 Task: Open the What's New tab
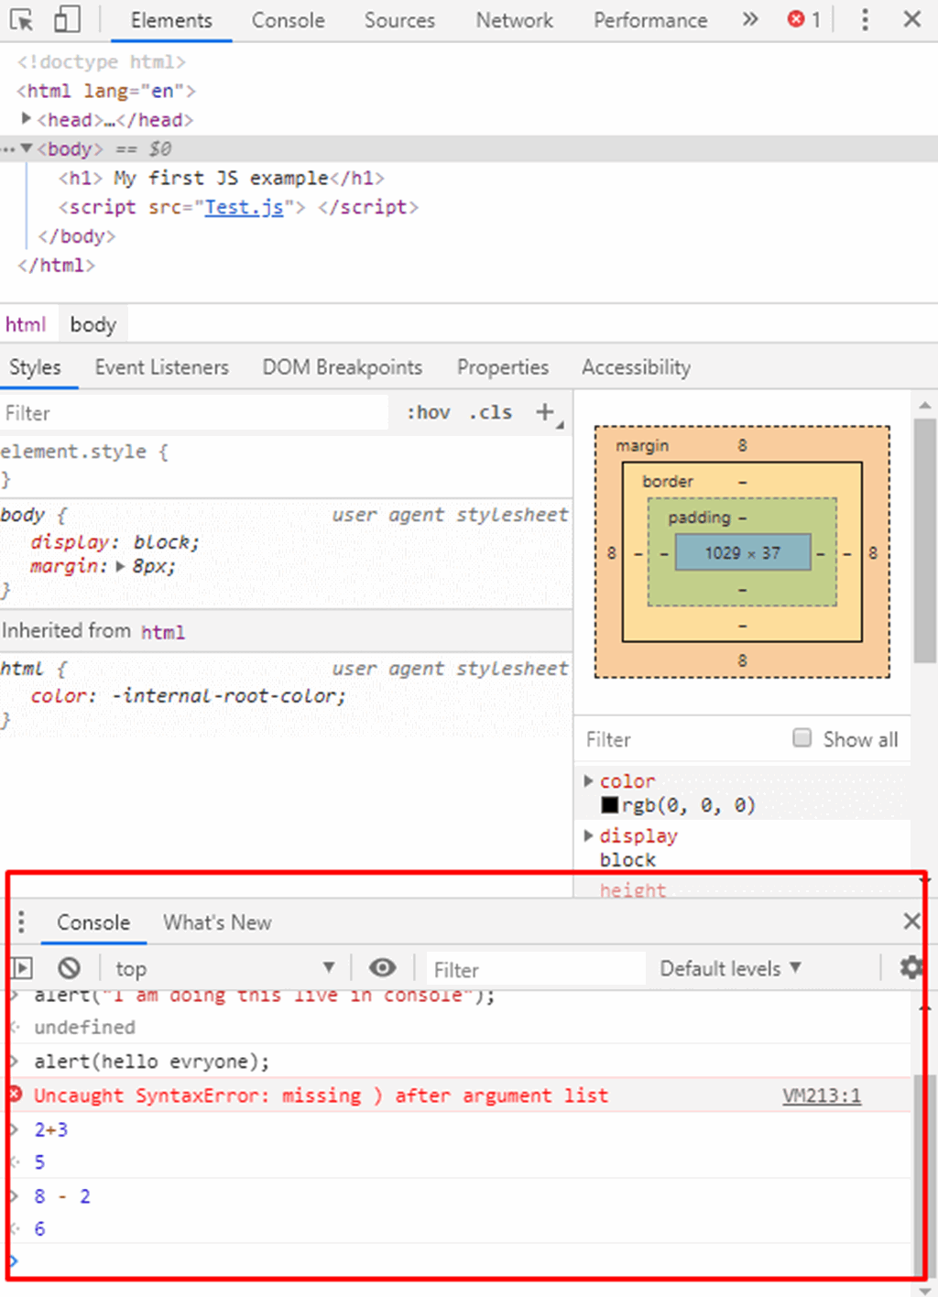(x=216, y=922)
